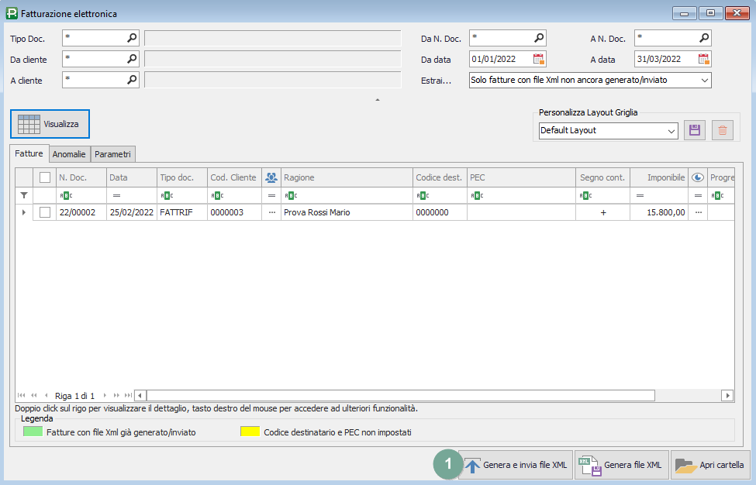The image size is (756, 485).
Task: Click the Apri cartella button
Action: click(x=710, y=465)
